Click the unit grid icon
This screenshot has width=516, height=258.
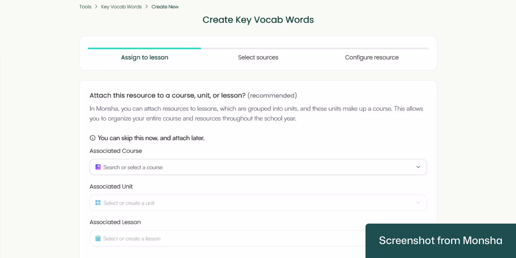[x=98, y=203]
